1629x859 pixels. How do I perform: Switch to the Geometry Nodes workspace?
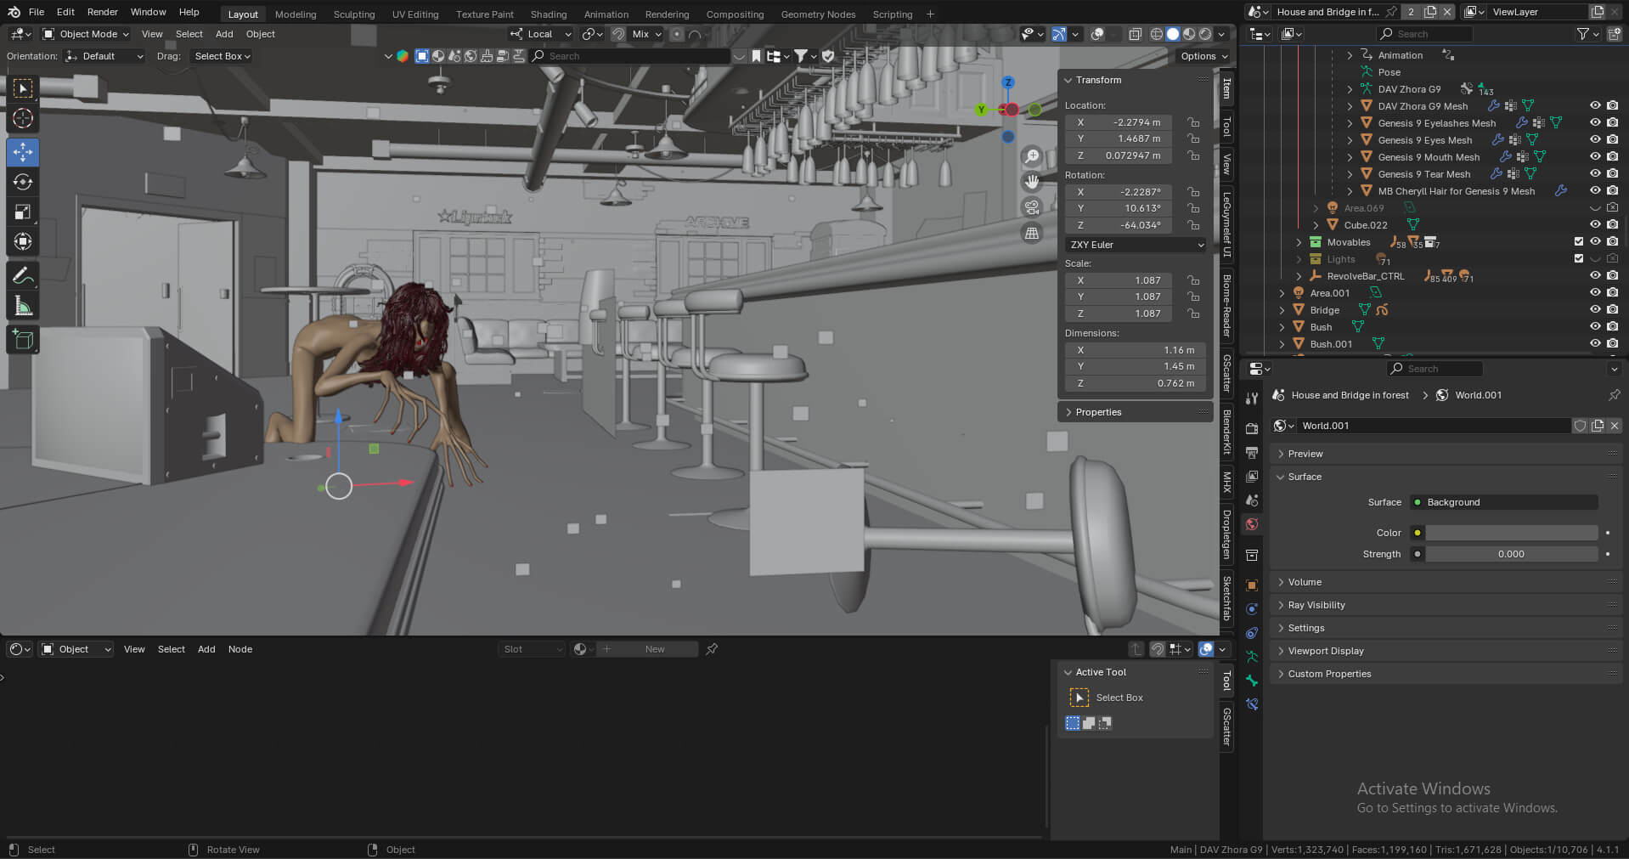point(818,14)
